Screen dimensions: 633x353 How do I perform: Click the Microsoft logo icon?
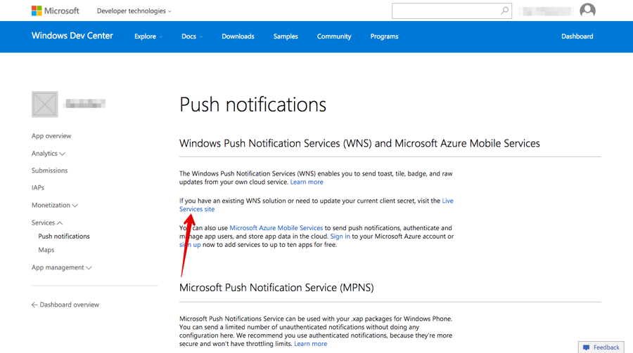coord(37,11)
